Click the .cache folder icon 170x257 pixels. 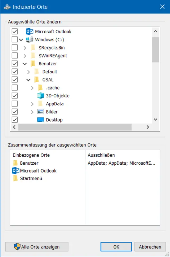[x=40, y=88]
